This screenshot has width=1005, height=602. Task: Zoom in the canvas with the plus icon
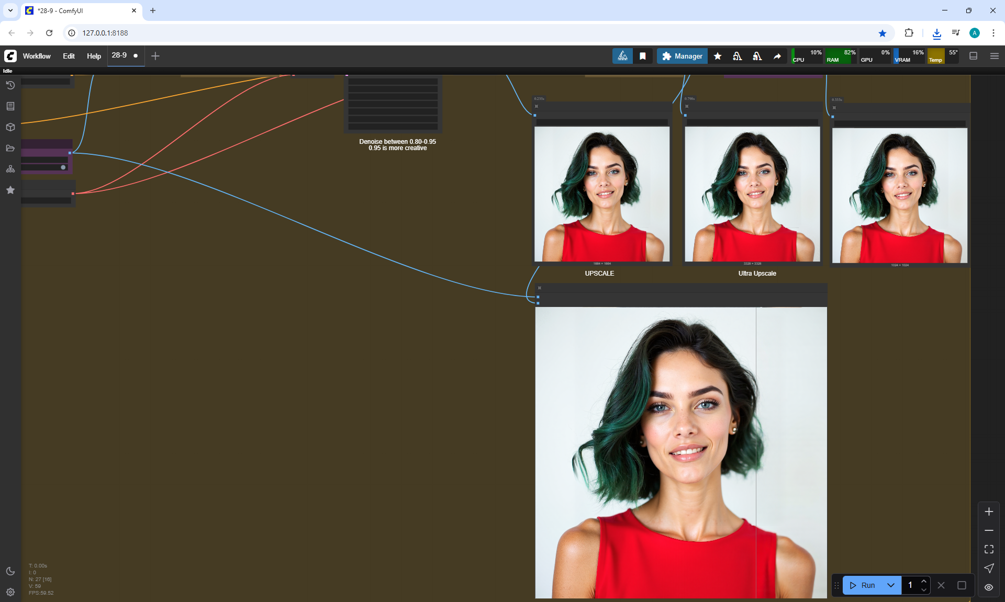989,512
